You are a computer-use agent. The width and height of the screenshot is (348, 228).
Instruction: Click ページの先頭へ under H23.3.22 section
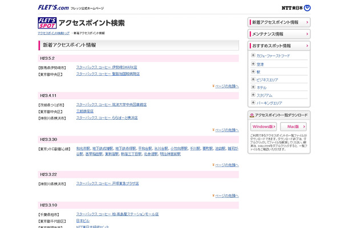pyautogui.click(x=227, y=196)
